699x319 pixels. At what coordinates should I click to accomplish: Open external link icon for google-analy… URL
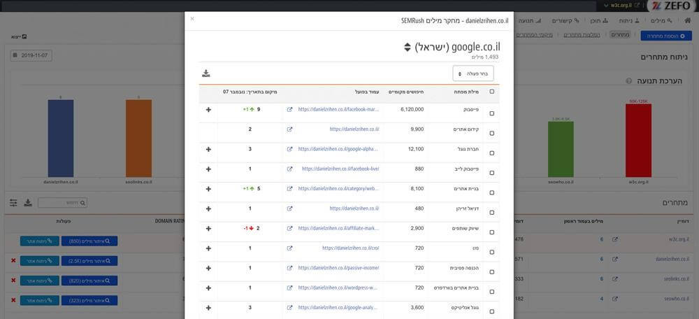click(290, 307)
